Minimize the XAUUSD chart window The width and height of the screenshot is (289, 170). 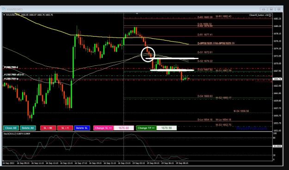pos(264,9)
